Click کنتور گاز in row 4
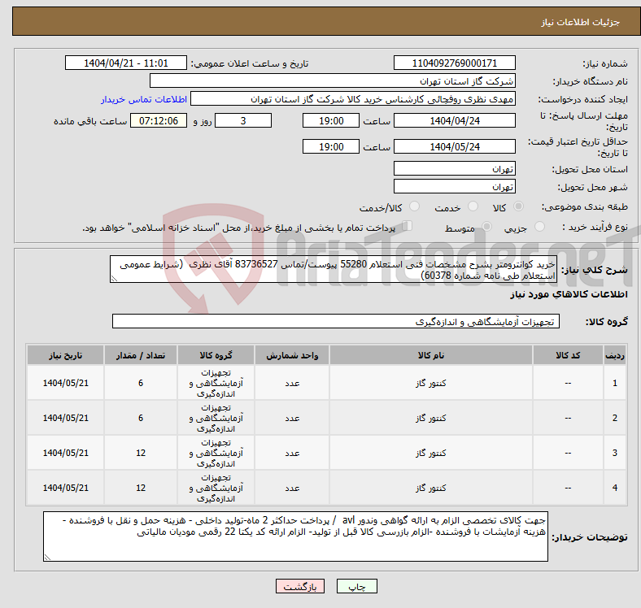Viewport: 641px width, 608px height. (431, 488)
